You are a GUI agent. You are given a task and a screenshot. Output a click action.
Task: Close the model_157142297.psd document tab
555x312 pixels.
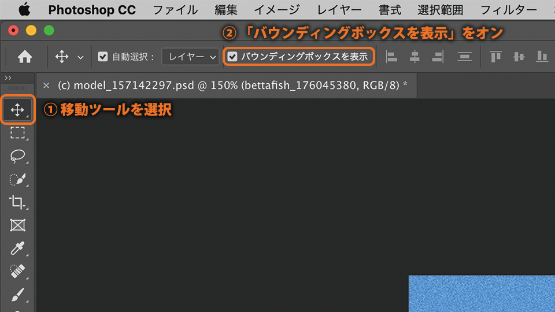coord(46,86)
